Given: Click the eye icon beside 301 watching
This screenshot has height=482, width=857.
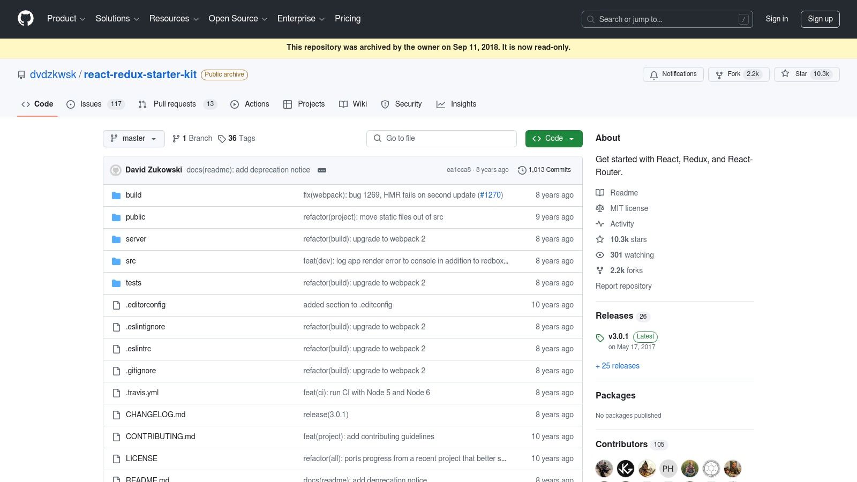Looking at the screenshot, I should (x=600, y=255).
